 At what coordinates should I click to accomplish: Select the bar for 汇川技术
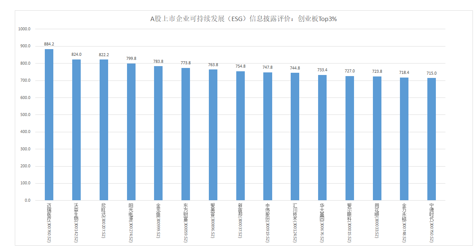pyautogui.click(x=295, y=137)
